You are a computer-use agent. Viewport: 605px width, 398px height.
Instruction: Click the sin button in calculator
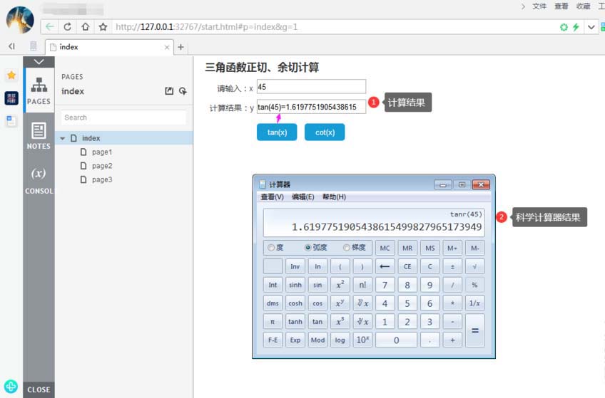317,285
